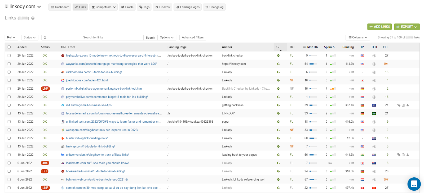
Task: Click the LNF status badge in the performix.digital row
Action: click(45, 89)
